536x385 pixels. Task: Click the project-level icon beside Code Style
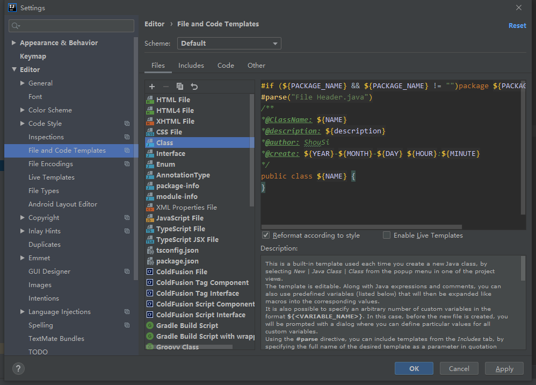[x=127, y=124]
